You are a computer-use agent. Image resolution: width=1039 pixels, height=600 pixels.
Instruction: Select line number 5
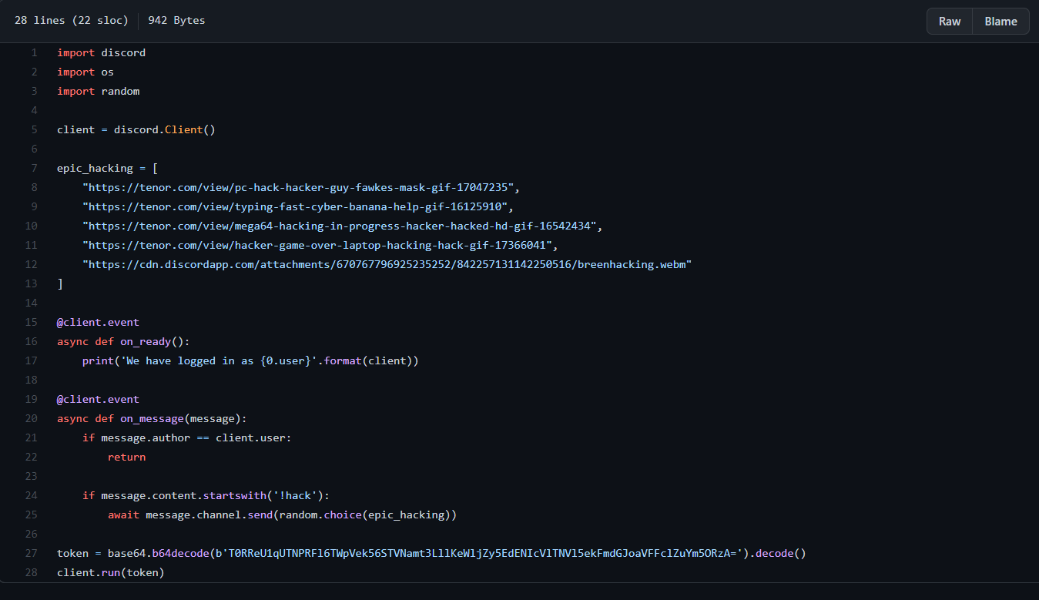click(34, 129)
